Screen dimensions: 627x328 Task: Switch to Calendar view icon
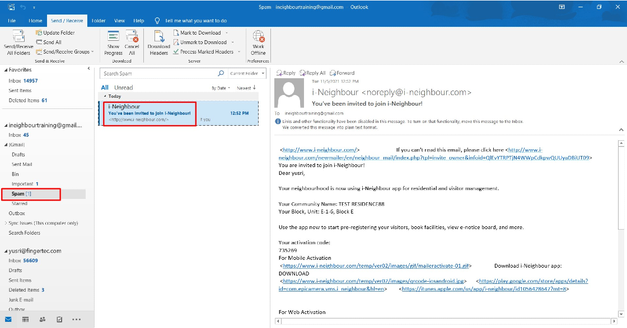click(25, 319)
